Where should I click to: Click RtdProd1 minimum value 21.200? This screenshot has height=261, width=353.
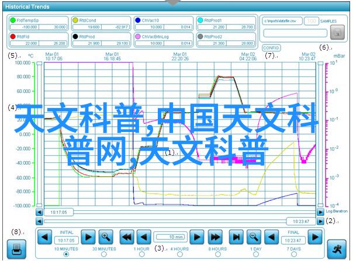[x=212, y=27]
